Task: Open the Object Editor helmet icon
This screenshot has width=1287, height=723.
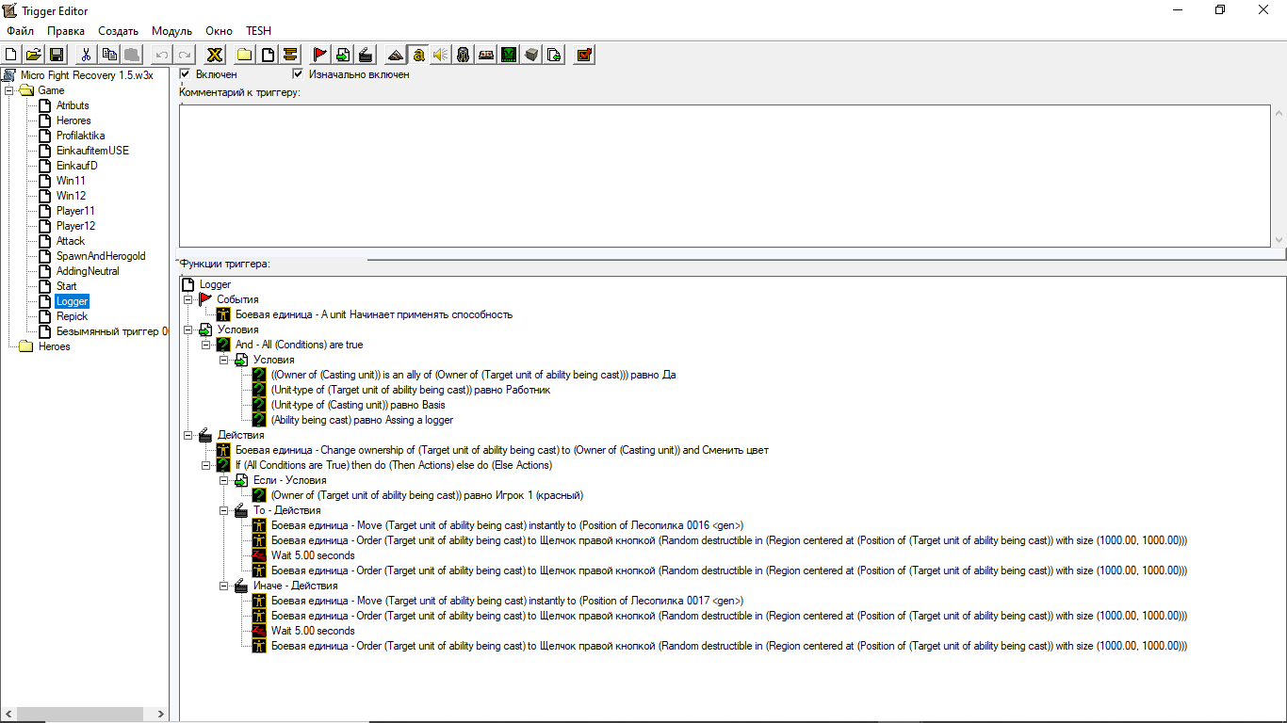Action: [464, 55]
